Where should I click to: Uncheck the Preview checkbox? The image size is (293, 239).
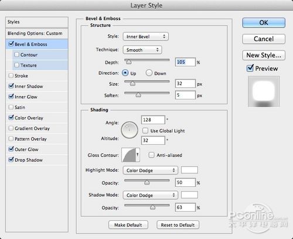250,69
